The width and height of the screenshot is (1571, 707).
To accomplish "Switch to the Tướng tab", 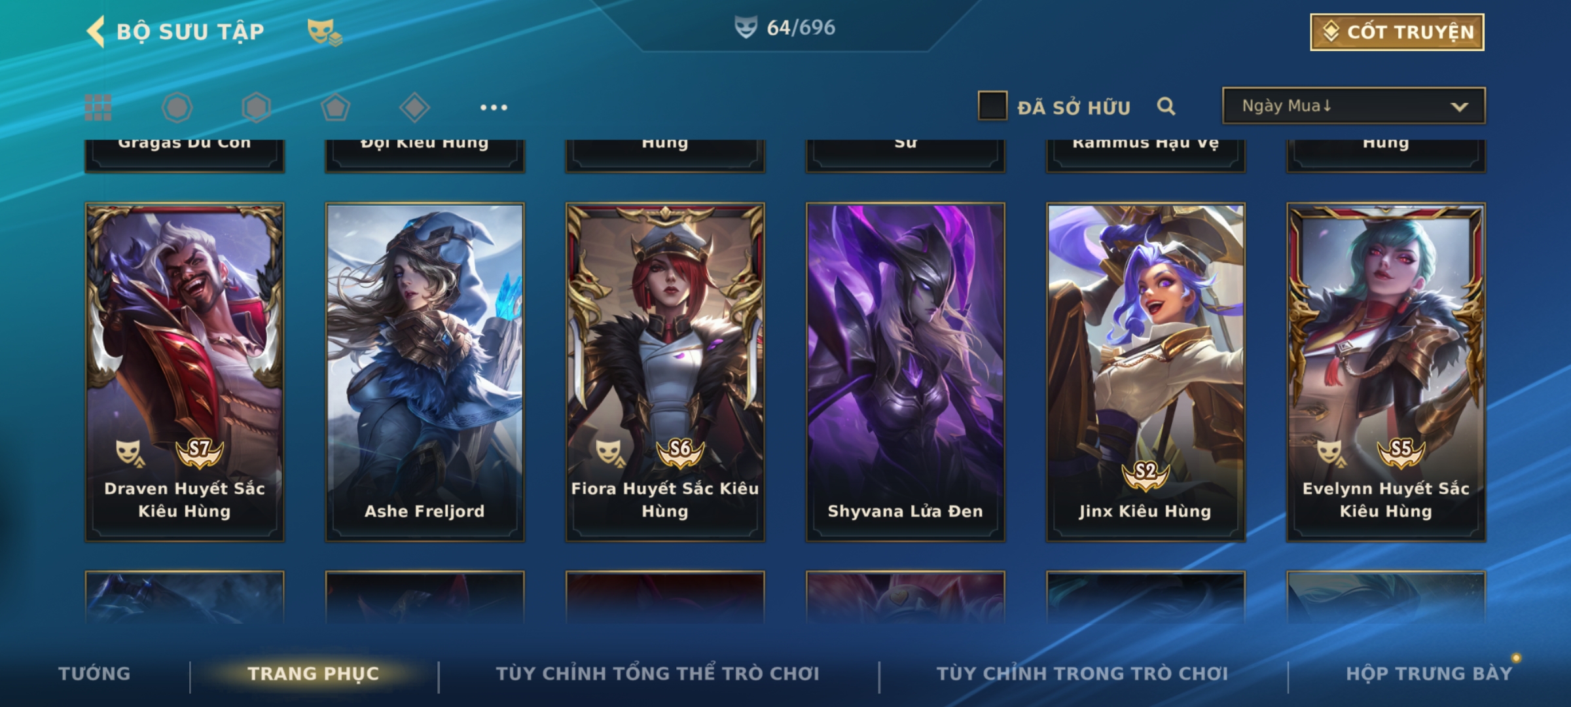I will click(94, 674).
